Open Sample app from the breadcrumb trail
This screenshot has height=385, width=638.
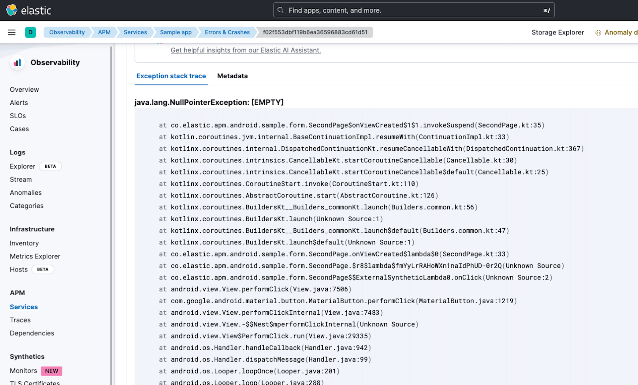coord(176,32)
